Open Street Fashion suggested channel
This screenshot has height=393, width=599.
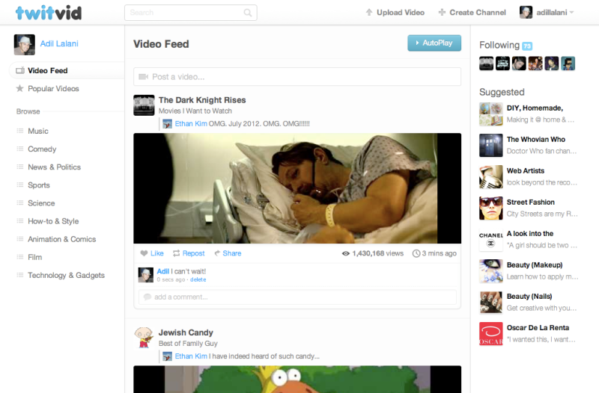coord(530,202)
